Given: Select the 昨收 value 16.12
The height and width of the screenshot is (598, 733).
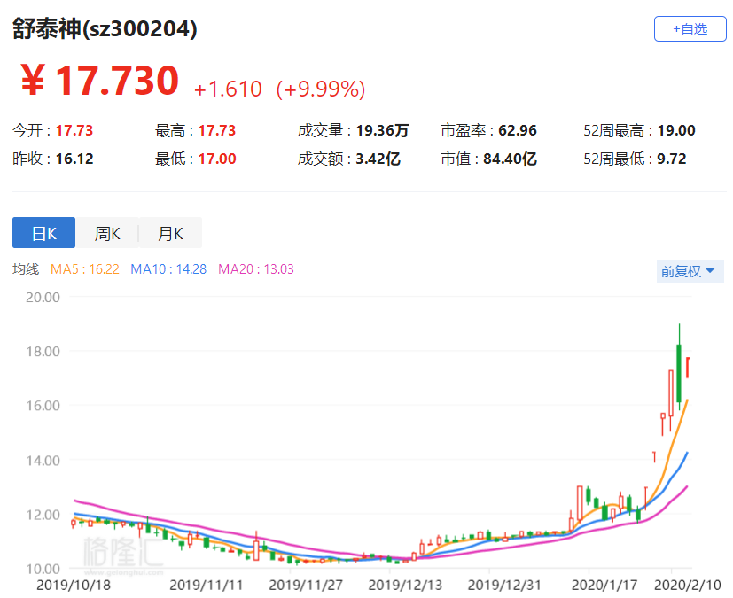Looking at the screenshot, I should click(x=74, y=159).
